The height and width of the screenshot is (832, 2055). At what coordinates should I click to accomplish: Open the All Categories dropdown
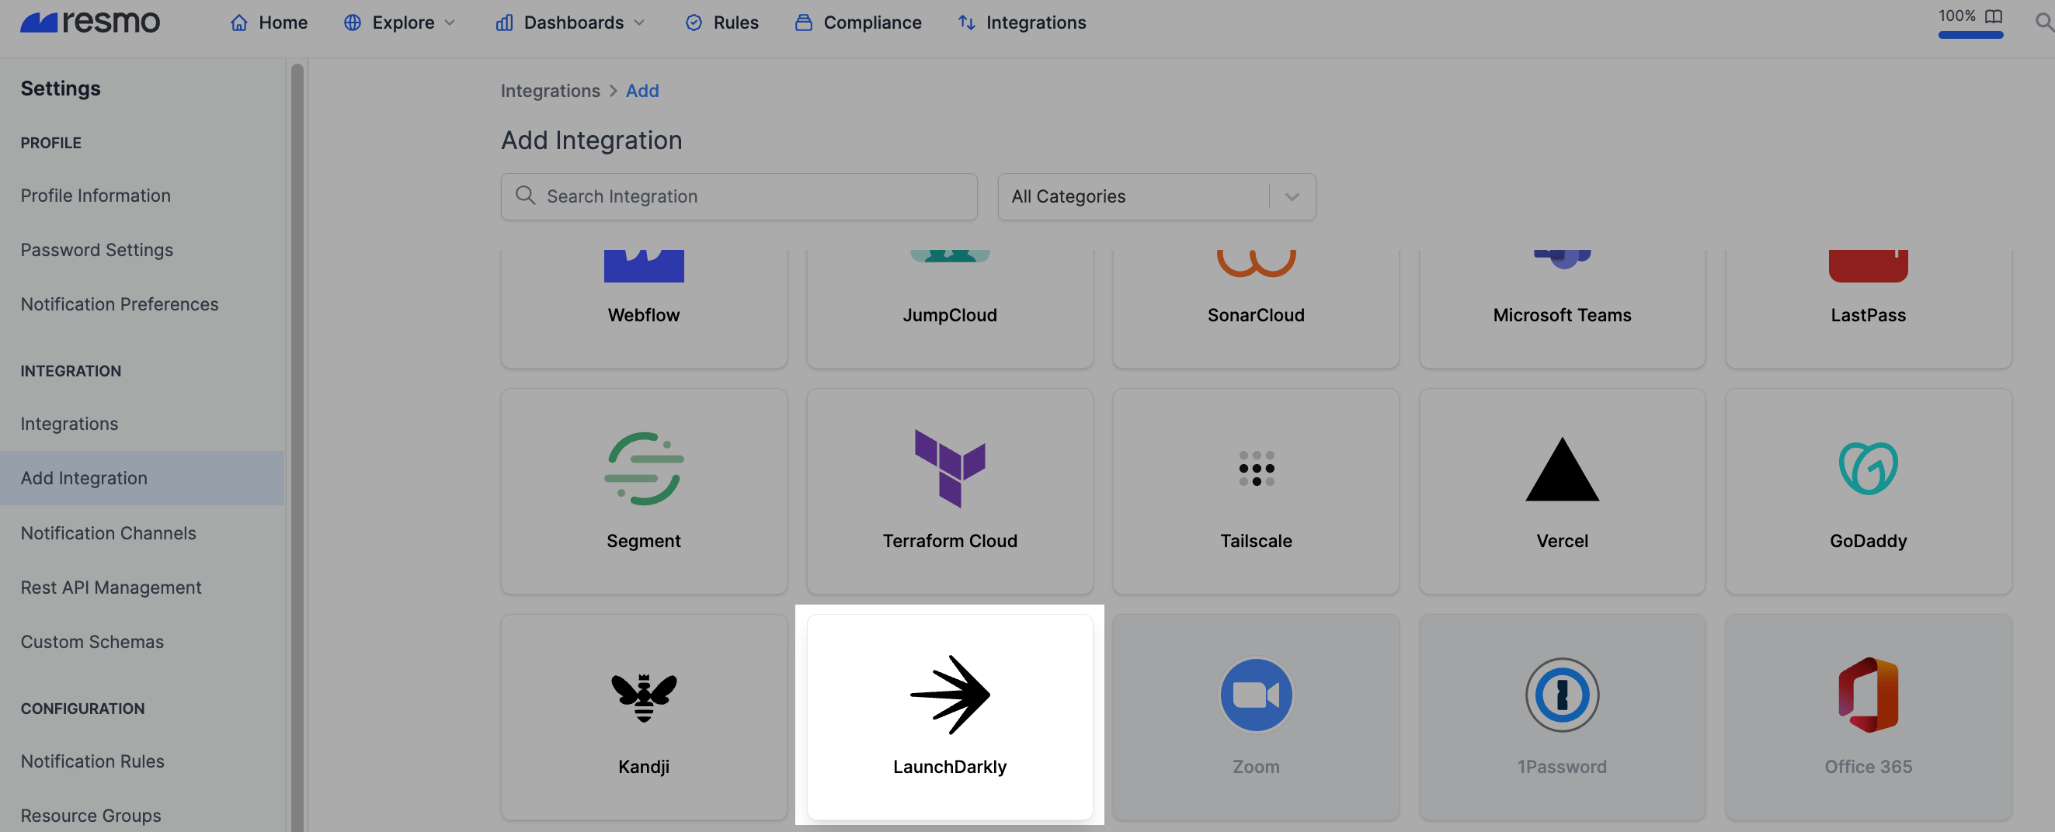pos(1156,196)
